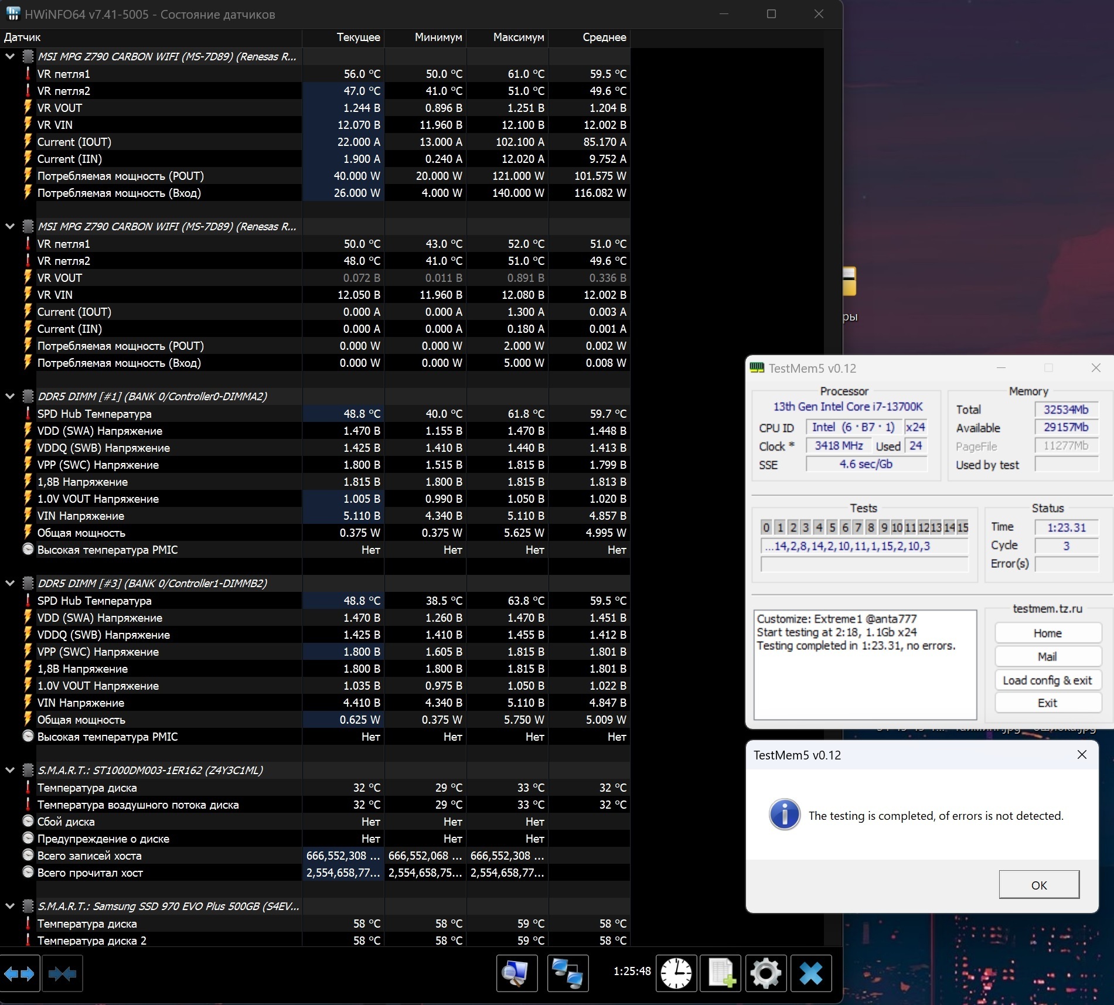Select the Current (IOUT) row showing 22.000 A
Image resolution: width=1114 pixels, height=1005 pixels.
[x=315, y=142]
